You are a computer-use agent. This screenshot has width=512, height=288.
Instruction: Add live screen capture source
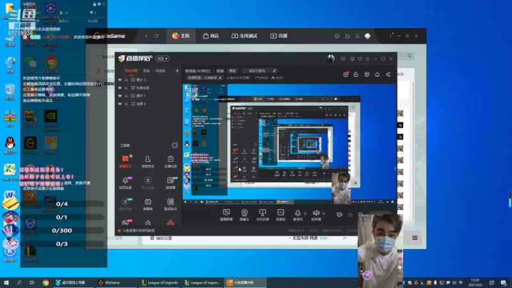tap(227, 215)
